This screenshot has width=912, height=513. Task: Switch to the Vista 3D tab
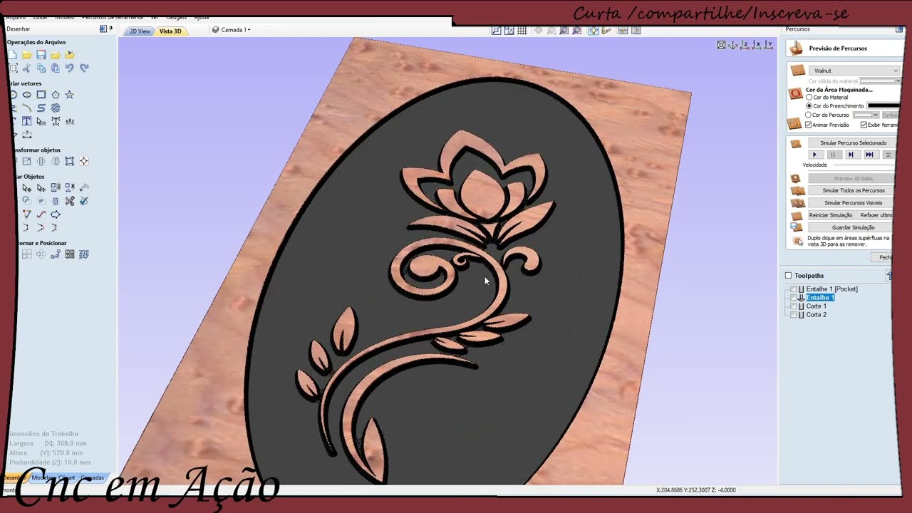170,31
